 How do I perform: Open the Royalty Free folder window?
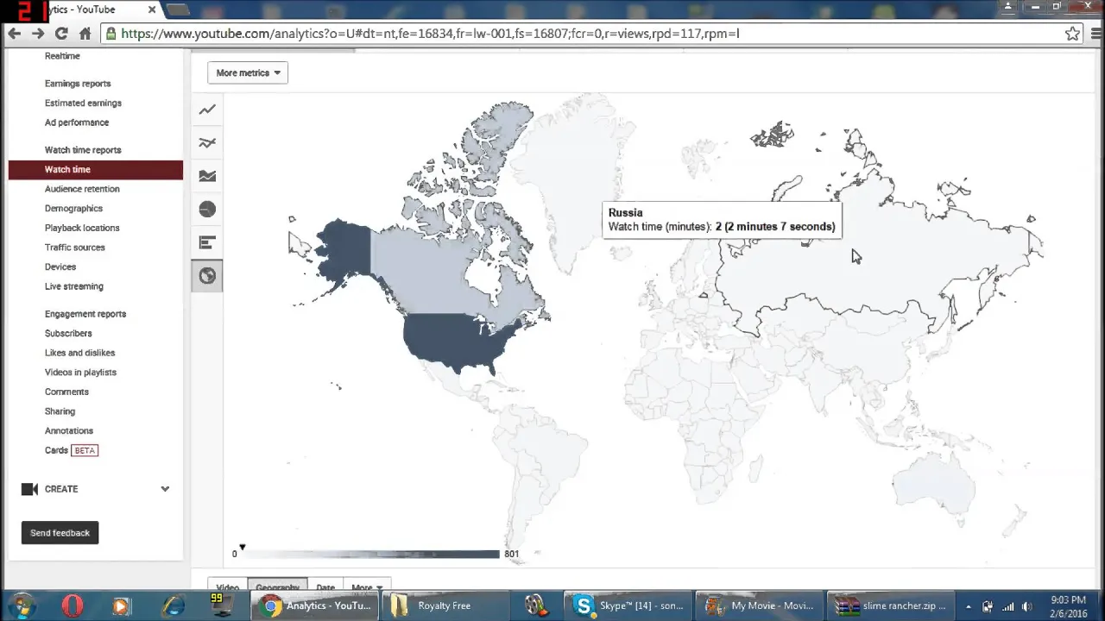click(444, 605)
